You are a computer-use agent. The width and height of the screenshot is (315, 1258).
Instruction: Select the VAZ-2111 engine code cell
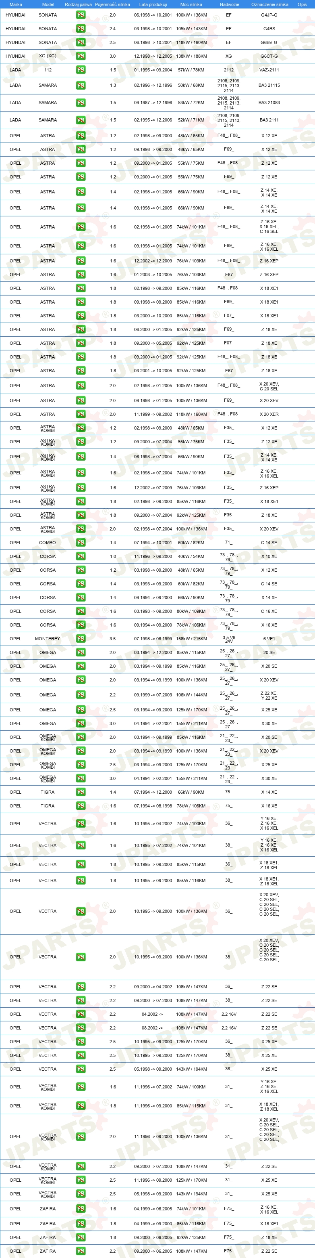click(x=269, y=70)
